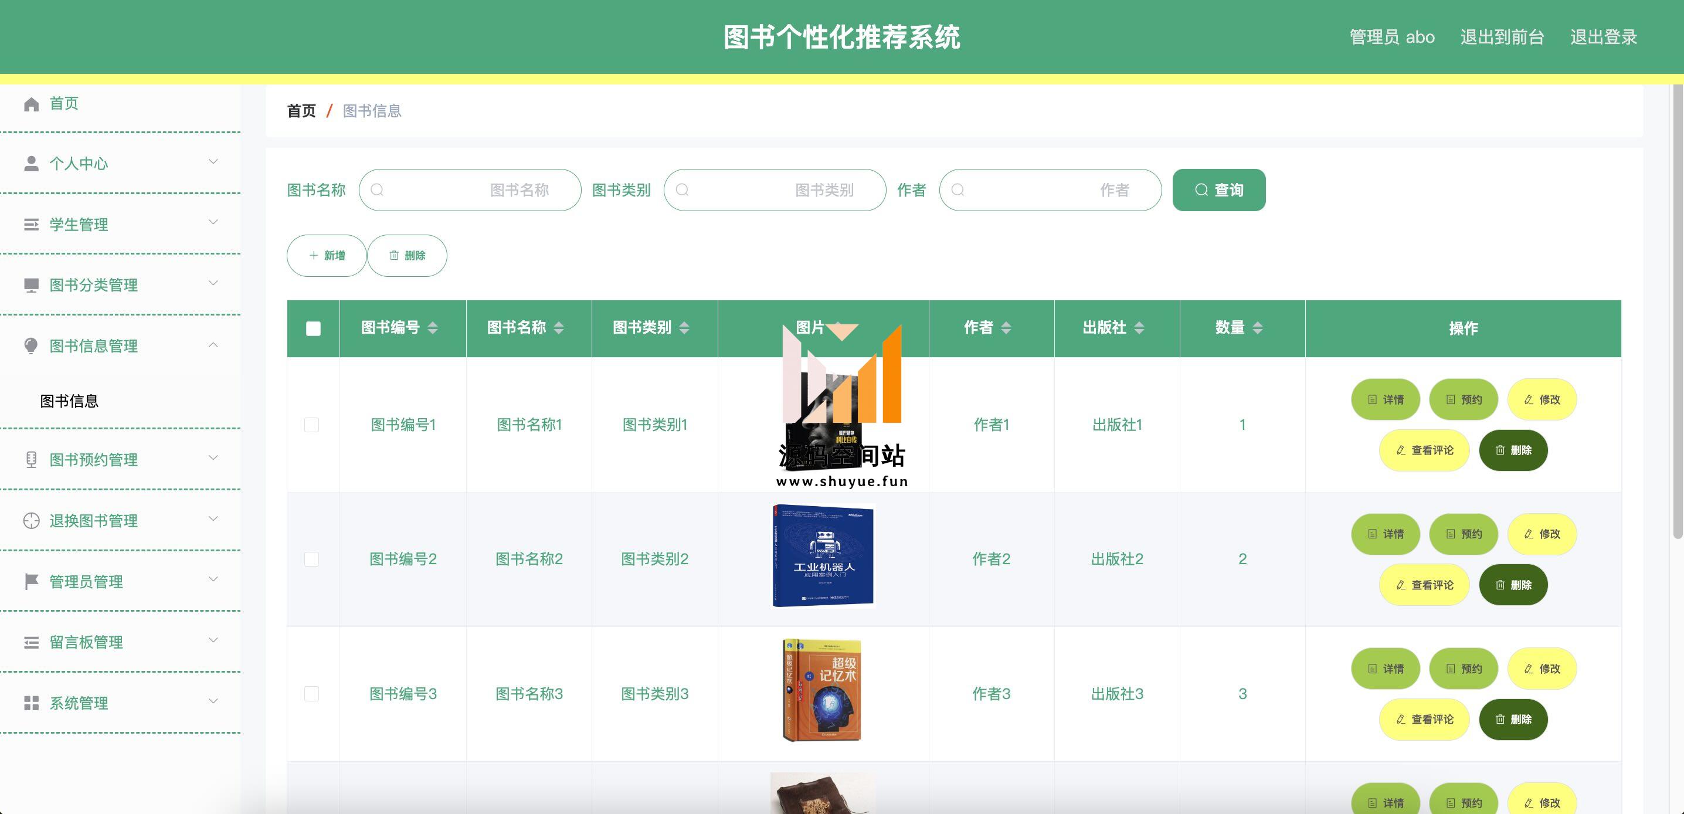Click the grid icon beside 系统管理
Viewport: 1684px width, 814px height.
[32, 703]
